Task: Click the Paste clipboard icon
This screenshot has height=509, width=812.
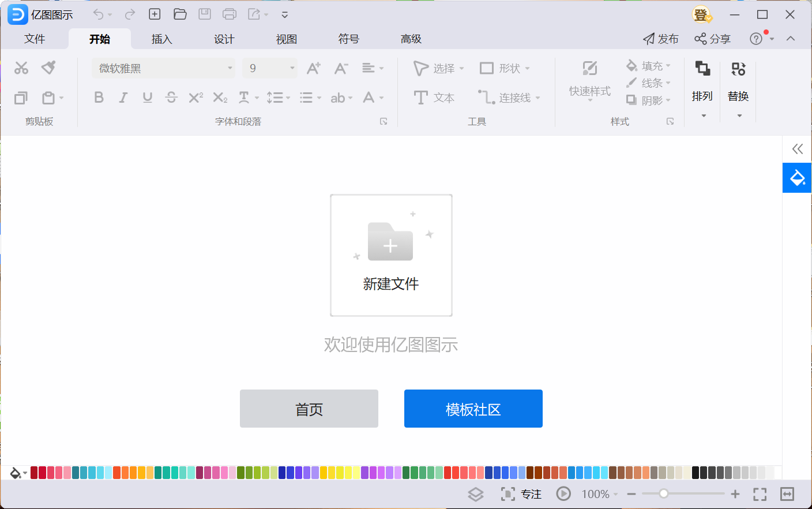Action: coord(48,98)
